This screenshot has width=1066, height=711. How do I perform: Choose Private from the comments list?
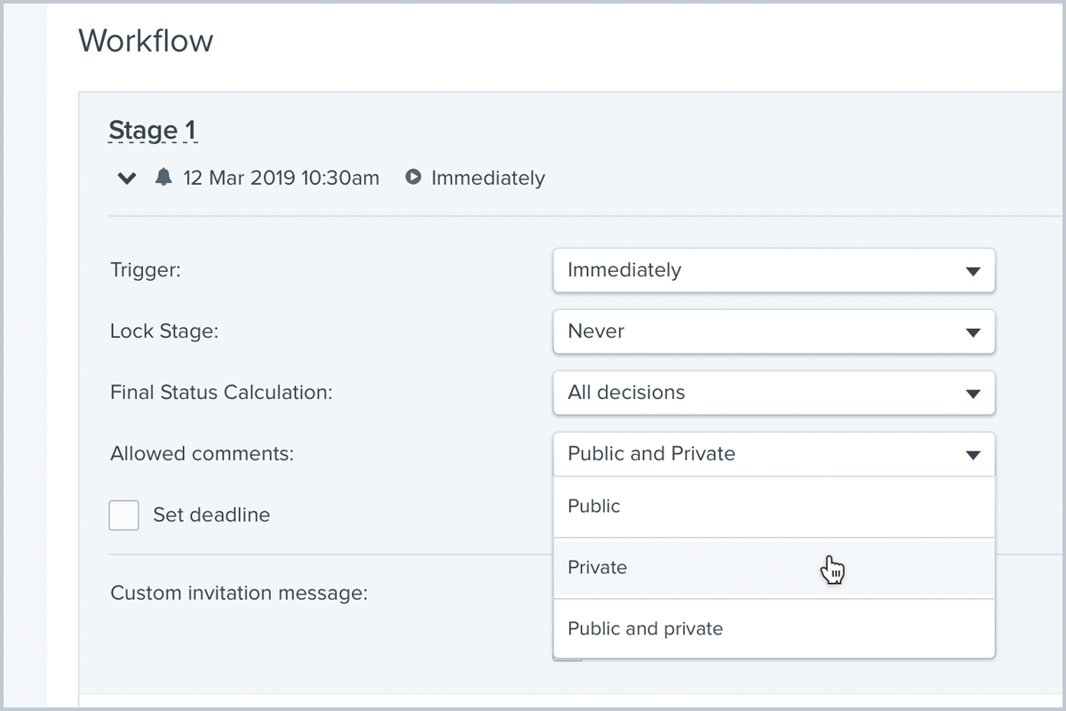[x=597, y=568]
